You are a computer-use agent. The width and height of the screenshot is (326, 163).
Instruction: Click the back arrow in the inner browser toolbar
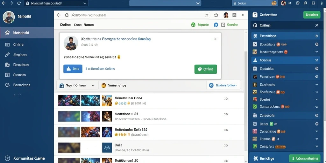[59, 15]
